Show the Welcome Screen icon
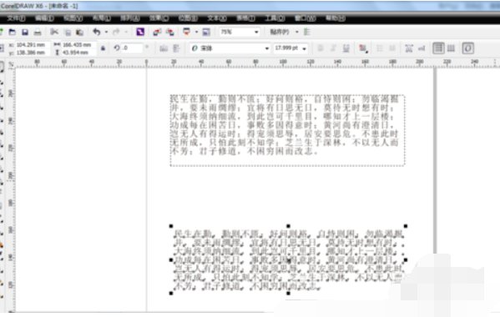The image size is (500, 317). (206, 32)
